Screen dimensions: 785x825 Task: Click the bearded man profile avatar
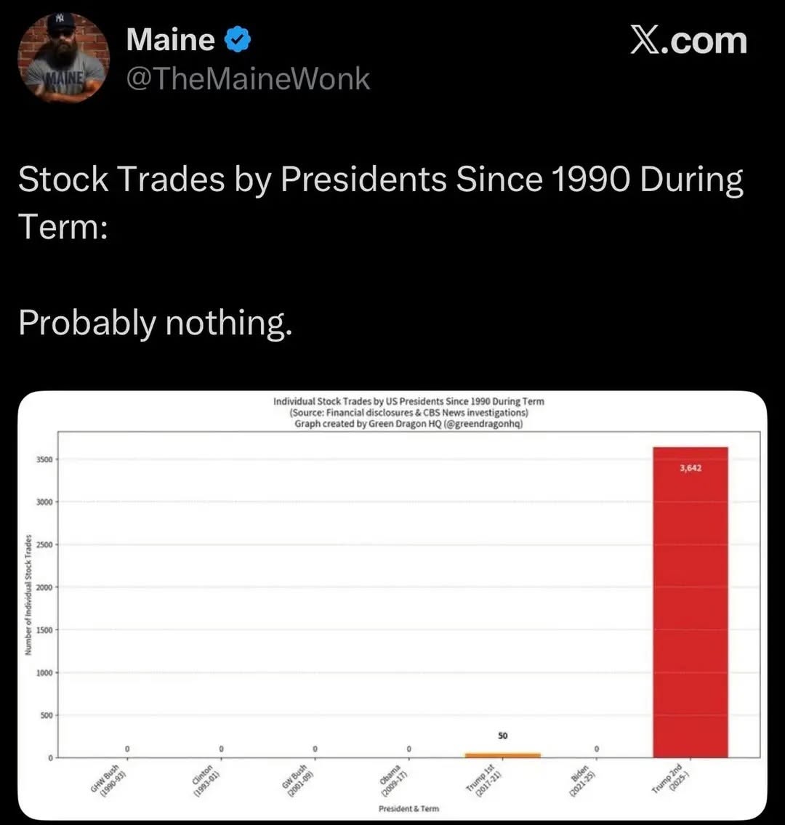pyautogui.click(x=64, y=58)
